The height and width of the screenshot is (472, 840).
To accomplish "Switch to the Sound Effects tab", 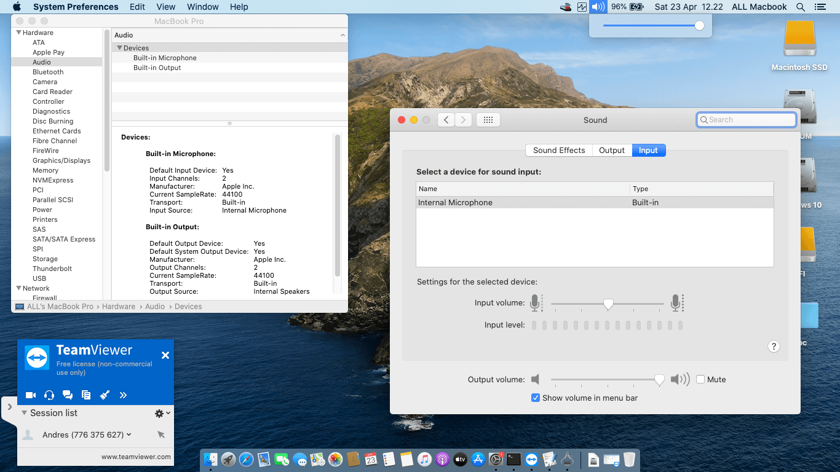I will [x=558, y=151].
